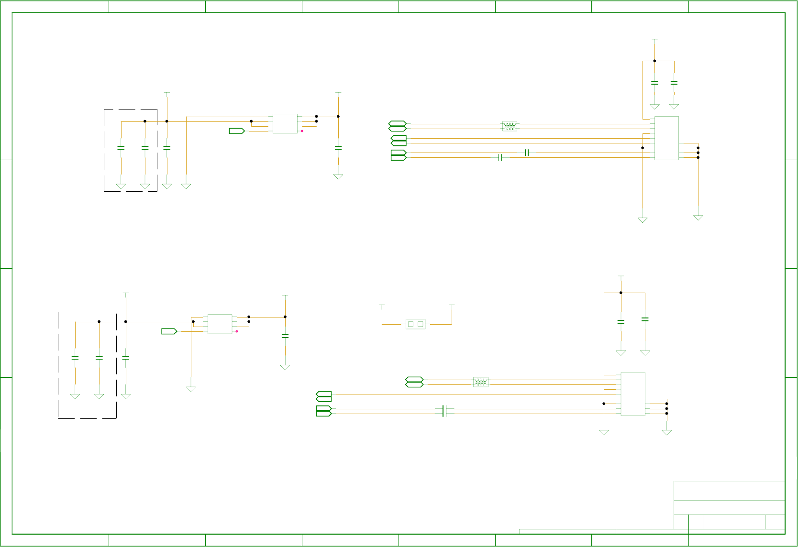This screenshot has width=798, height=547.
Task: Click the magenta no-connect marker on the lower-left IC
Action: (237, 331)
